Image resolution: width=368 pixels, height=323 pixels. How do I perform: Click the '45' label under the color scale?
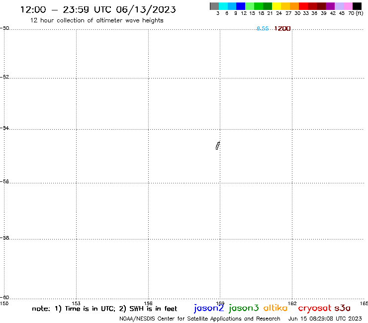click(342, 13)
